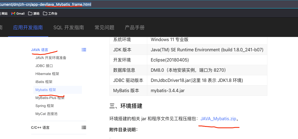Collapse the JAVA 语言 section
Image resolution: width=298 pixels, height=139 pixels.
click(x=39, y=50)
